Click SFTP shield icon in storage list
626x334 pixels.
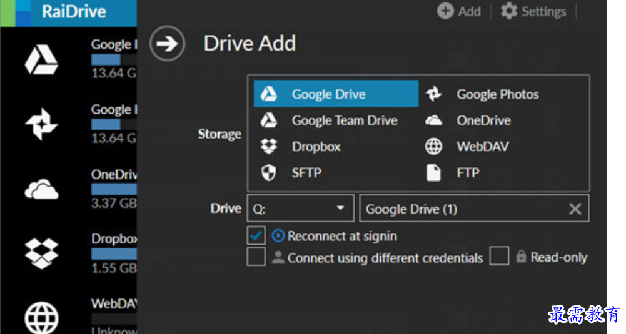[x=269, y=173]
